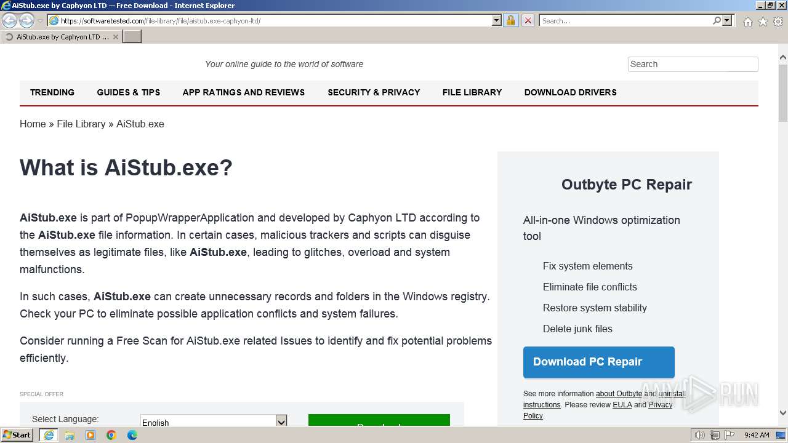
Task: Click the taskbar clock 9:42 AM
Action: [x=757, y=435]
